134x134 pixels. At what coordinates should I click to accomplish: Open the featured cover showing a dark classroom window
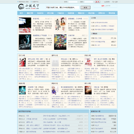25,25
